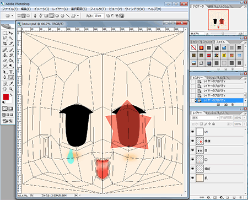248x200 pixels.
Task: Select the Slice tool
Action: tap(10, 44)
